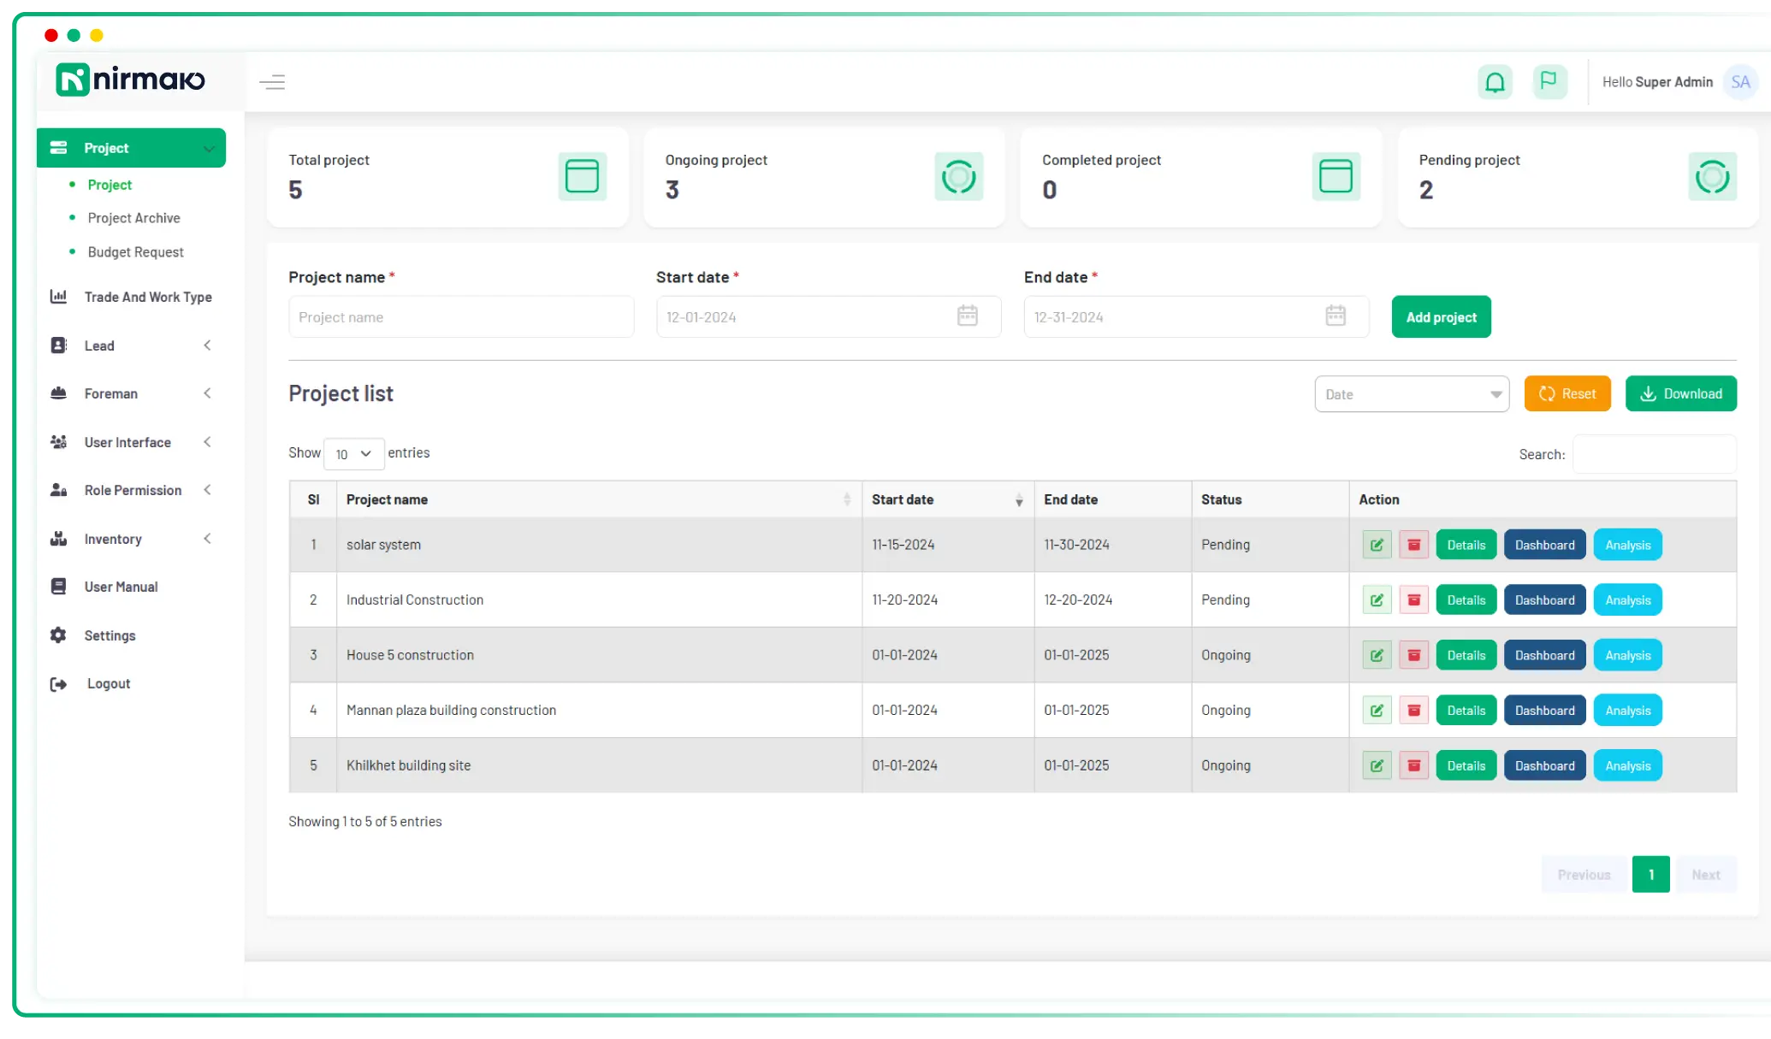Open the Date filter dropdown
Screen dimensions: 1771x1039
click(1412, 394)
